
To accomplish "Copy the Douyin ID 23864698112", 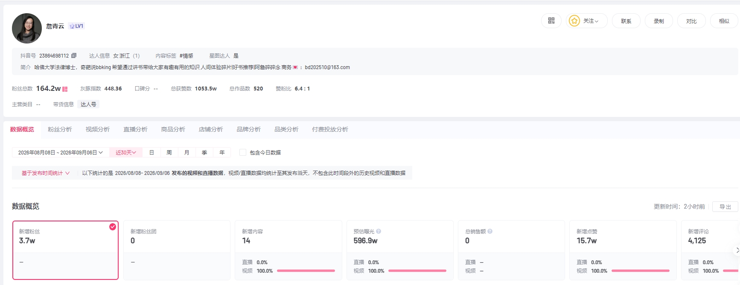I will coord(74,55).
